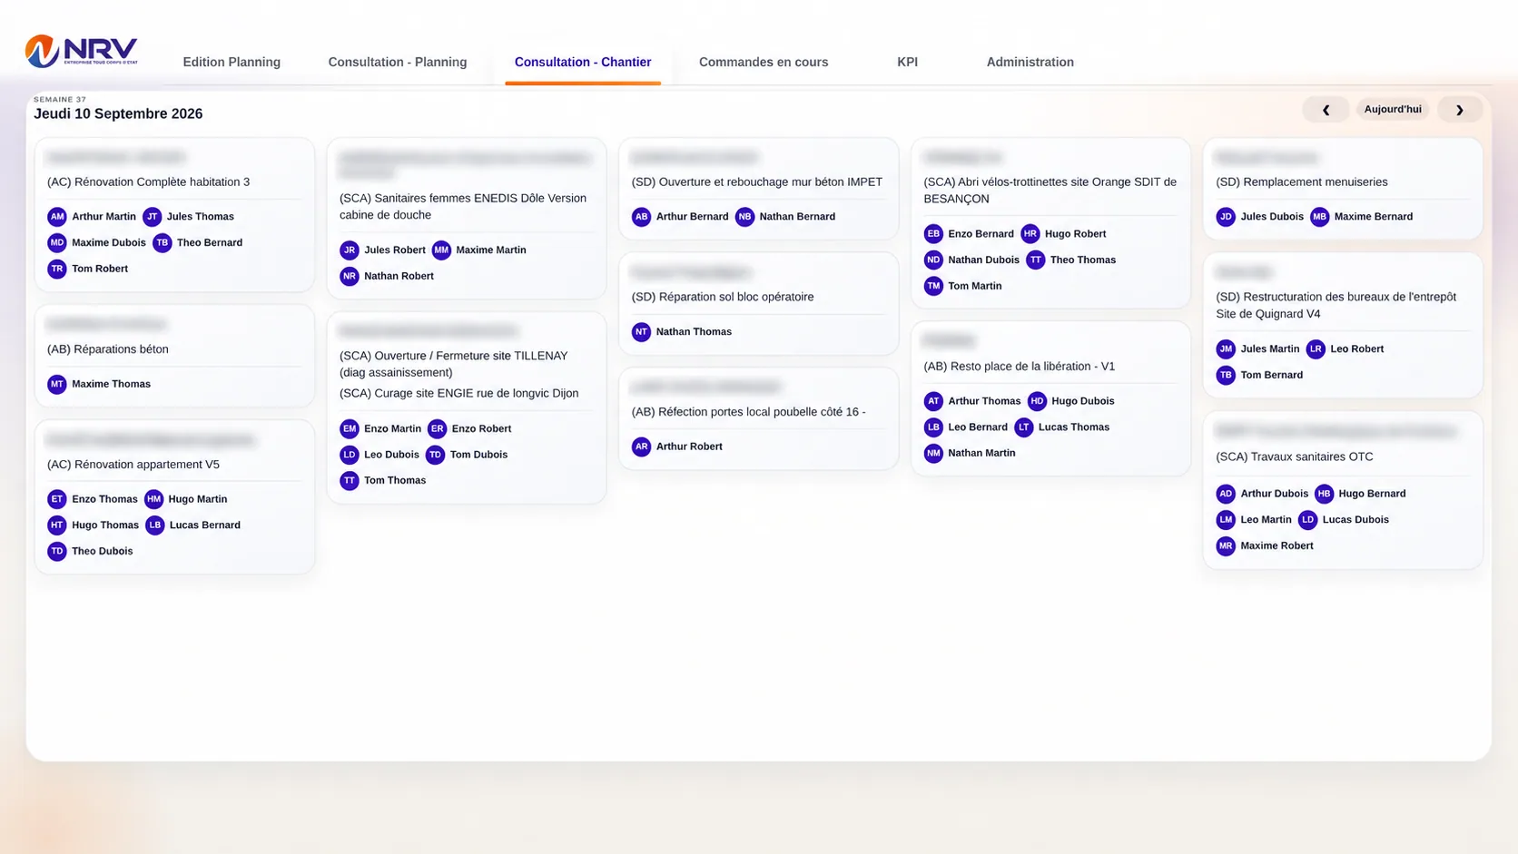Click the MT avatar of Maxime Thomas
Image resolution: width=1518 pixels, height=854 pixels.
click(x=57, y=385)
